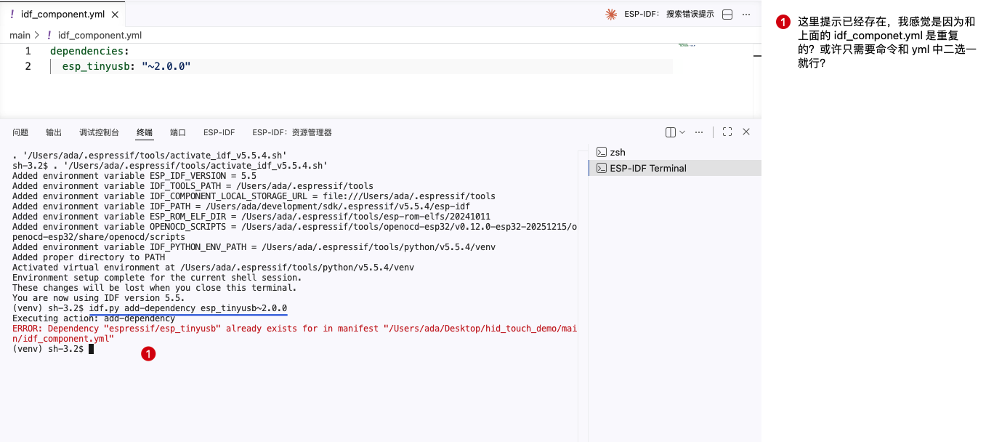The image size is (994, 442).
Task: Open ESP-IDF: 资源管理器 tab
Action: 292,132
